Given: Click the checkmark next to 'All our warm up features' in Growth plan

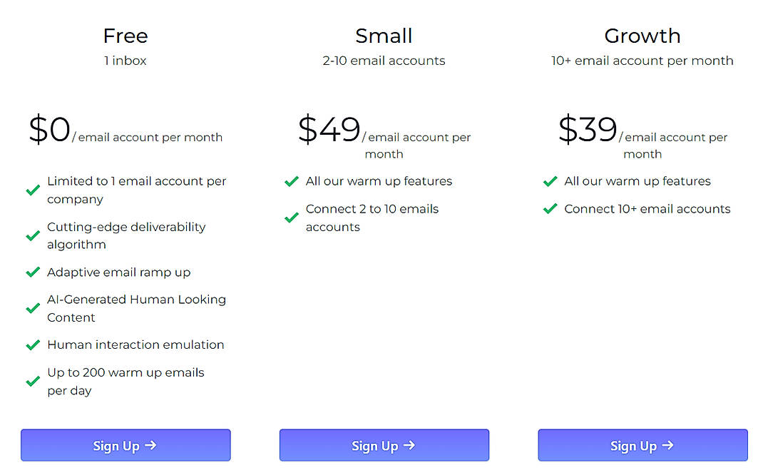Looking at the screenshot, I should pos(550,182).
